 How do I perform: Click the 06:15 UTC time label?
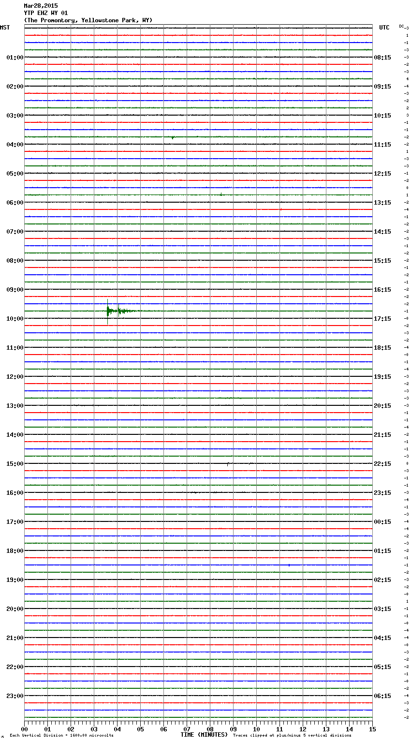pos(382,696)
